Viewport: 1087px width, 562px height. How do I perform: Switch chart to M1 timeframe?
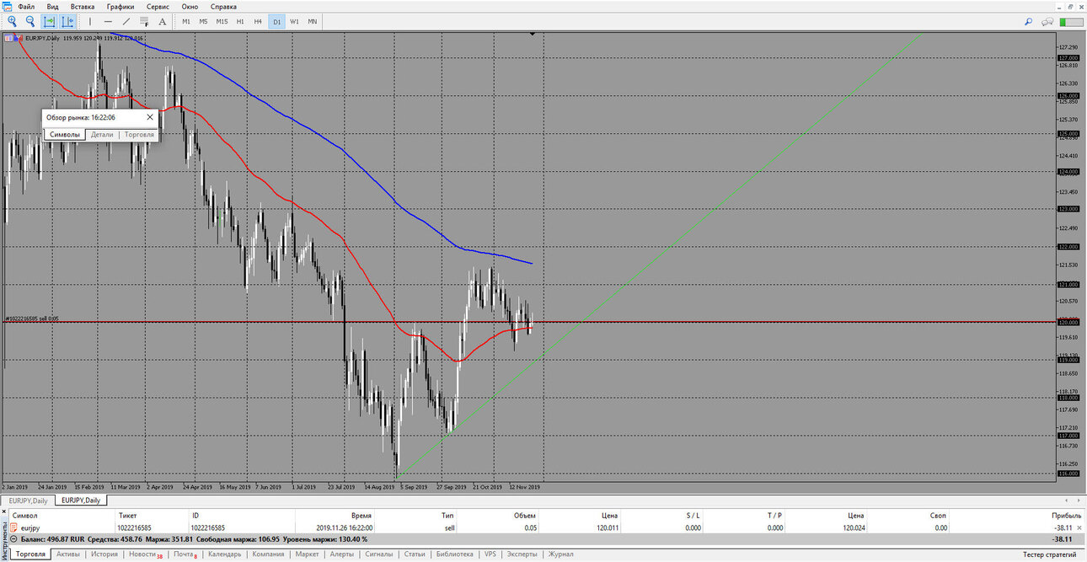tap(185, 21)
